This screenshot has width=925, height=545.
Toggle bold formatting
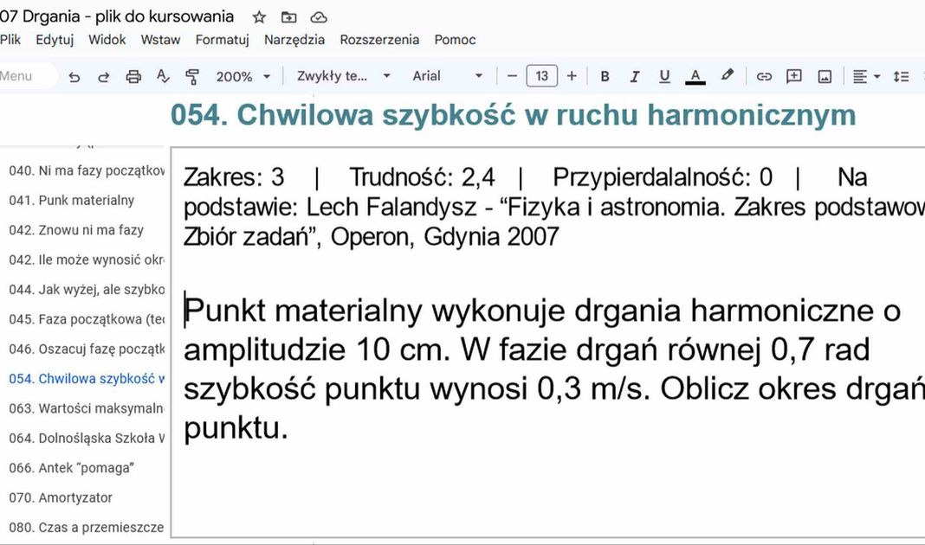click(605, 76)
